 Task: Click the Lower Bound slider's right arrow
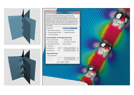pyautogui.click(x=76, y=58)
